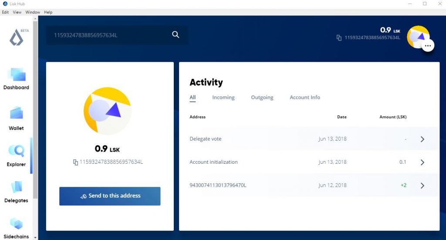The width and height of the screenshot is (446, 240).
Task: Click the Activity heading
Action: (206, 82)
